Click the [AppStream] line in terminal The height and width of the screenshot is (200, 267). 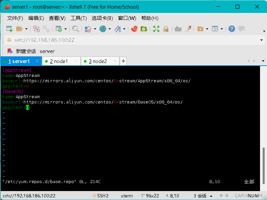(x=17, y=70)
